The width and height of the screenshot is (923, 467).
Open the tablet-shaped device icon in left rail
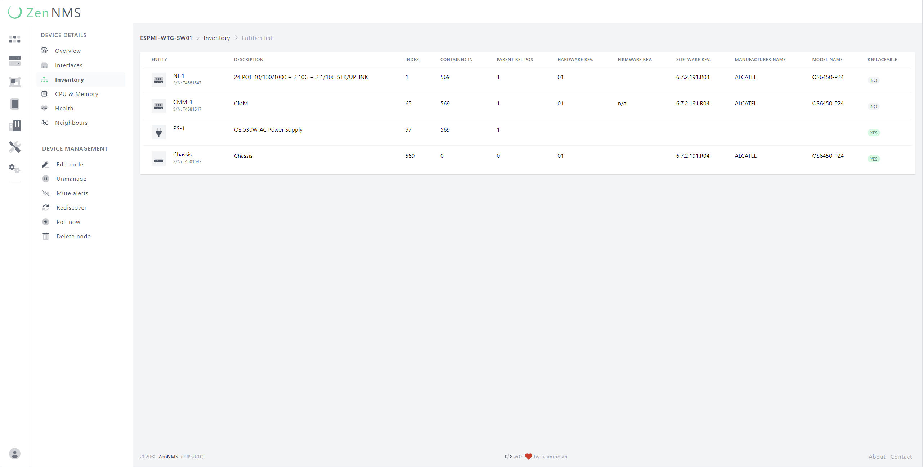click(15, 104)
